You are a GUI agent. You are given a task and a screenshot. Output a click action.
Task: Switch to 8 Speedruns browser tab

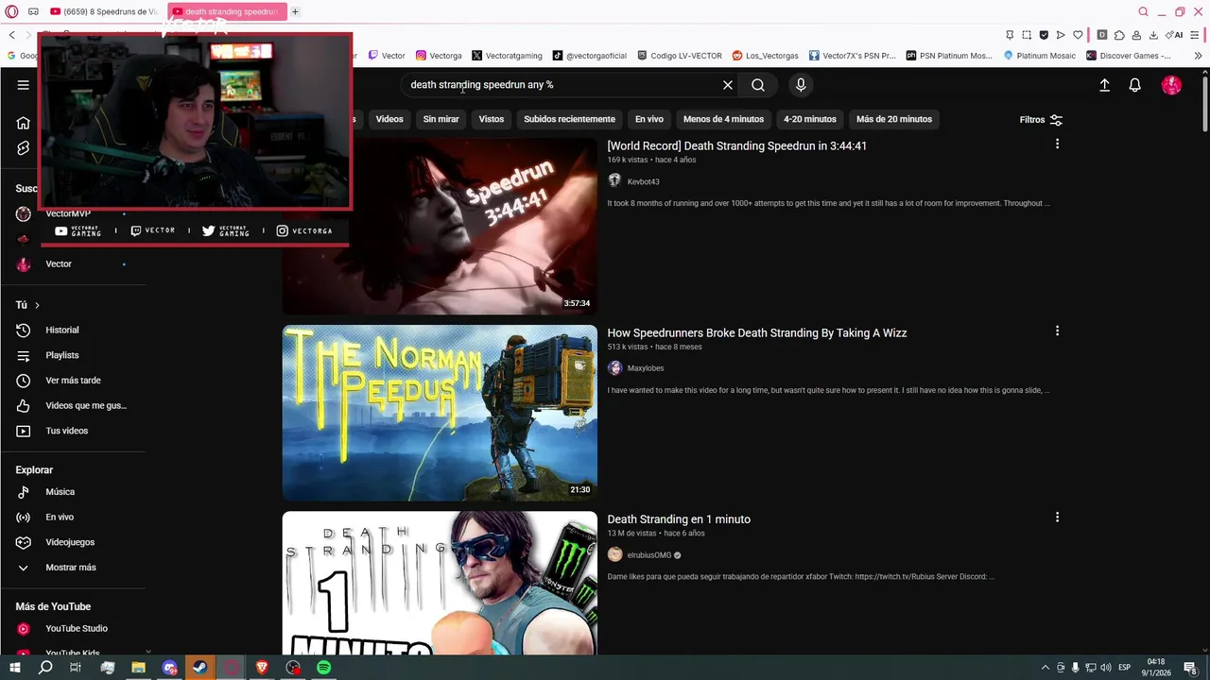click(104, 11)
